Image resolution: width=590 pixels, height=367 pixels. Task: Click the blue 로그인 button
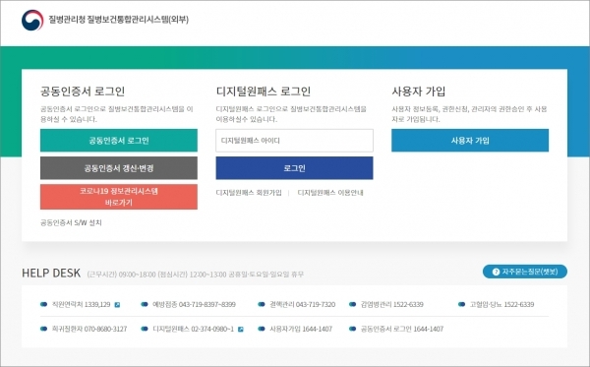294,168
